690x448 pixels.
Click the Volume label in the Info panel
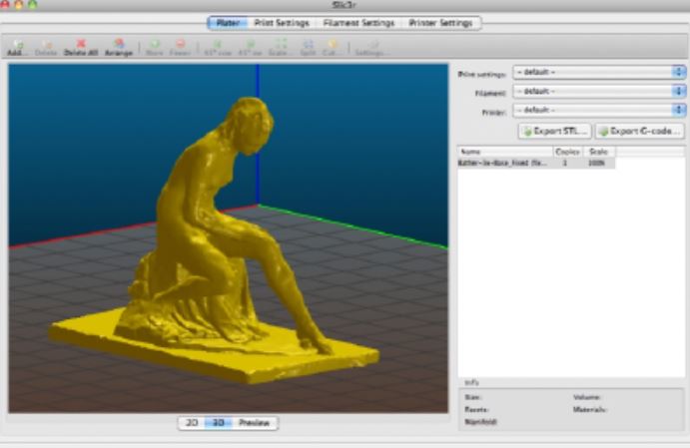tap(587, 397)
